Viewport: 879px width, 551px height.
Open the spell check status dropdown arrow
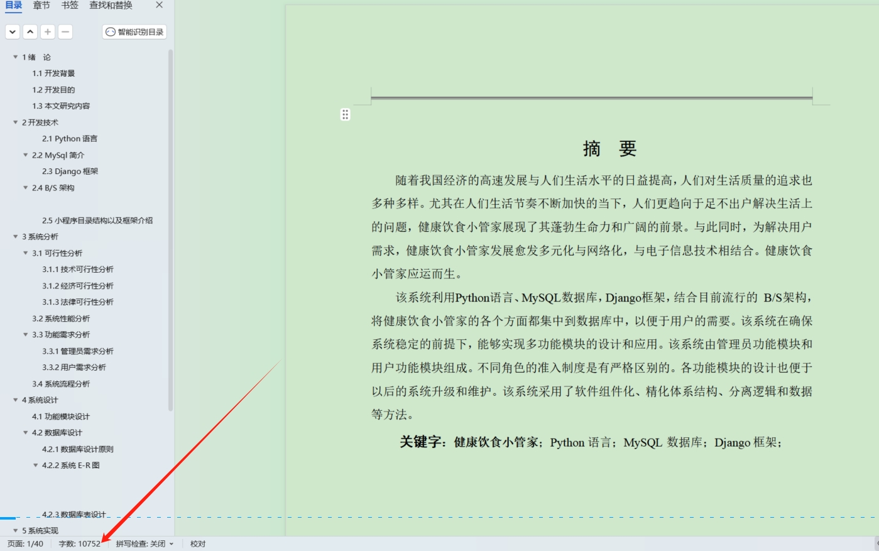[170, 544]
